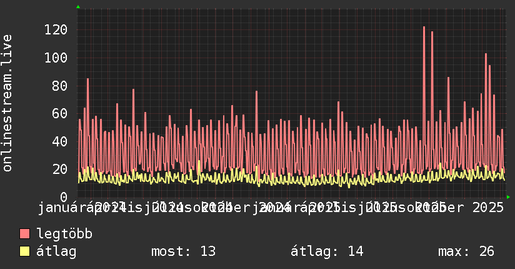Image resolution: width=515 pixels, height=269 pixels.
Task: Click the y-axis label 60
Action: tap(60, 113)
